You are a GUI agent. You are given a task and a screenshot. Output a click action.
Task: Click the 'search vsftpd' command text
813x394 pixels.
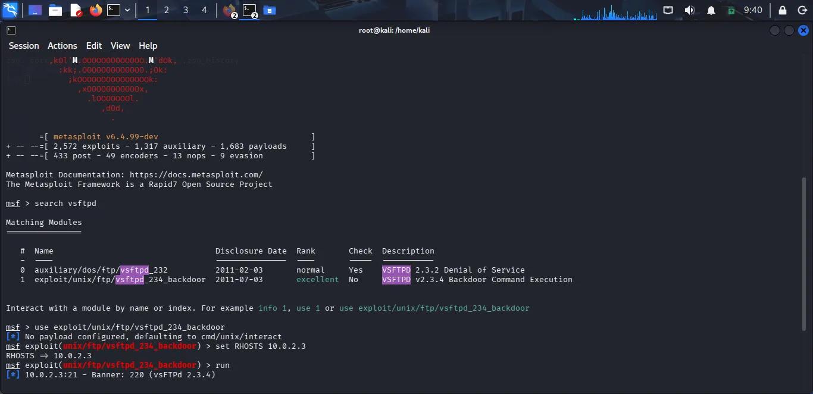click(x=65, y=204)
